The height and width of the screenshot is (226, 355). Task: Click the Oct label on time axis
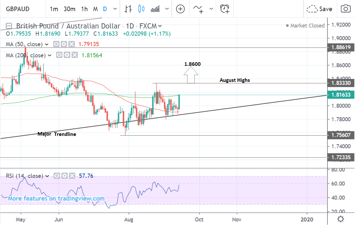[199, 219]
